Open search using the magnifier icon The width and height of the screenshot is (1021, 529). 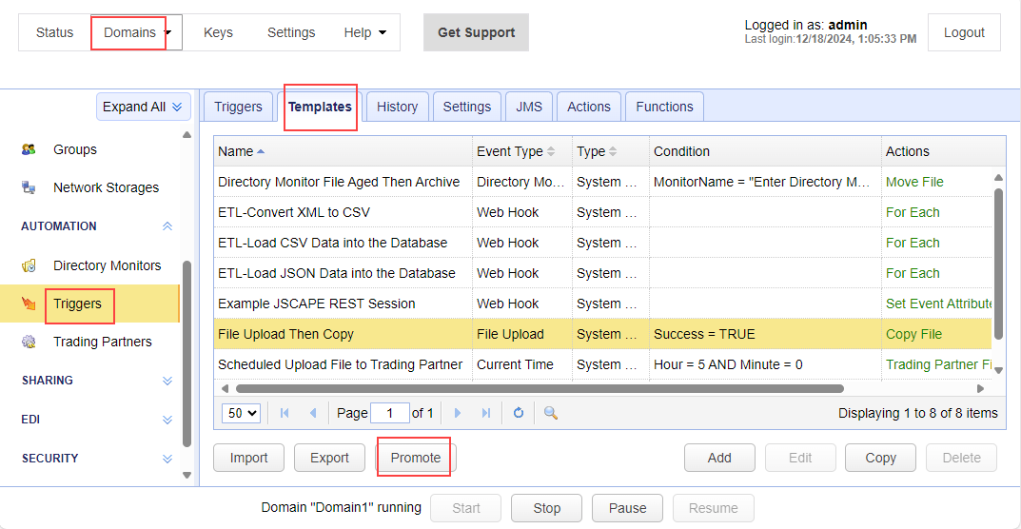550,413
